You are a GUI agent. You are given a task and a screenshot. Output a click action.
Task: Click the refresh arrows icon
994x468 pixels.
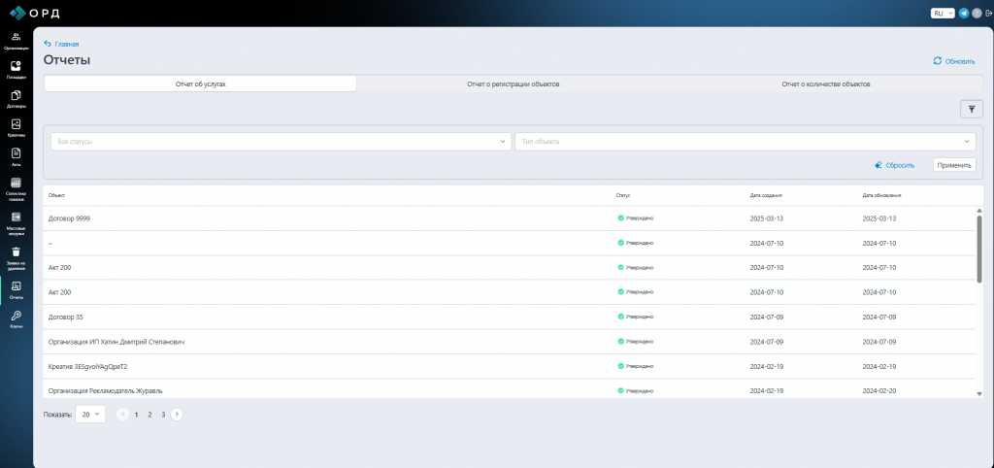tap(937, 61)
